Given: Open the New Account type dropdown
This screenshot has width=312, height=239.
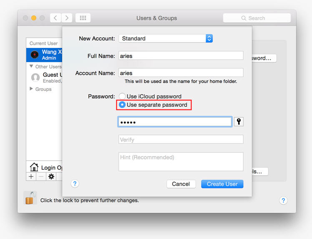Looking at the screenshot, I should pos(166,38).
